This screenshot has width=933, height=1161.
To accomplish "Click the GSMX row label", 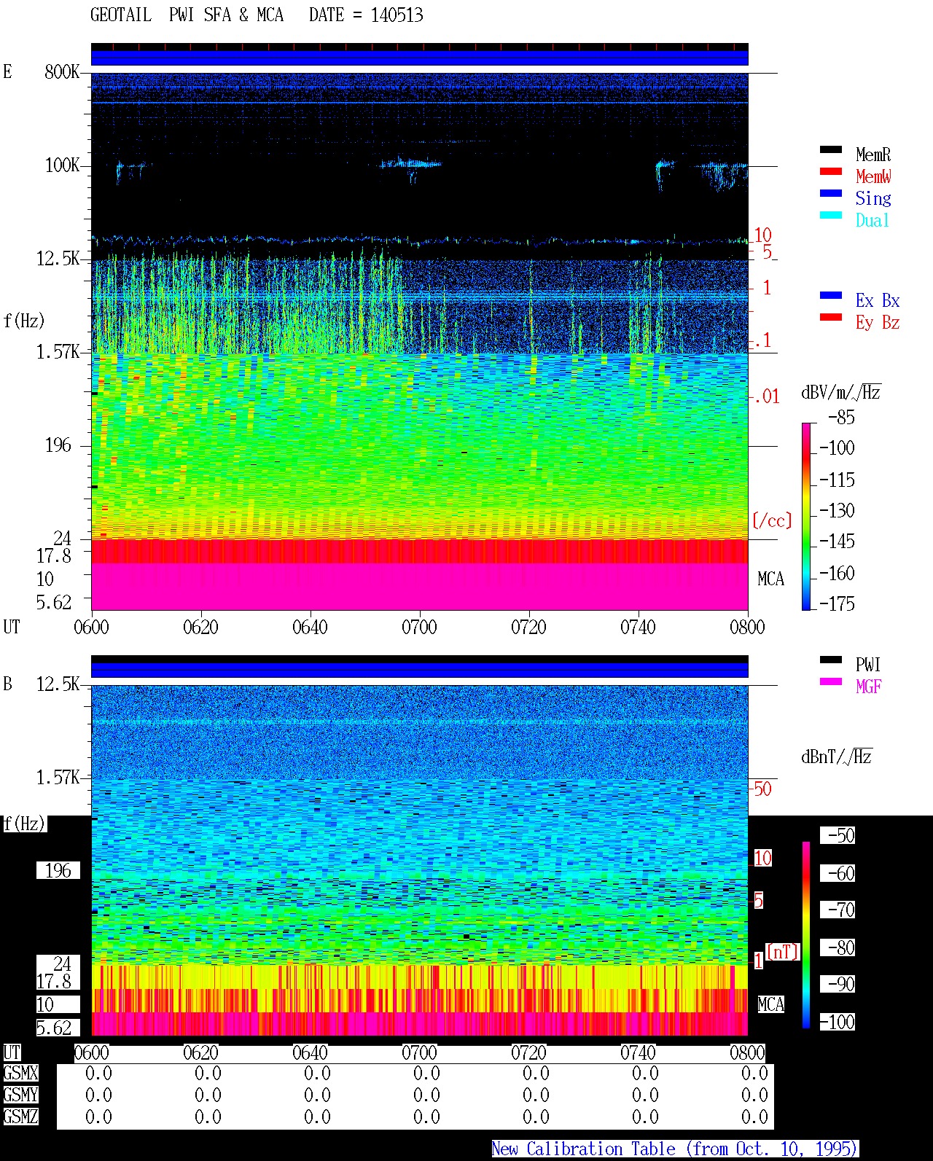I will click(x=20, y=1074).
